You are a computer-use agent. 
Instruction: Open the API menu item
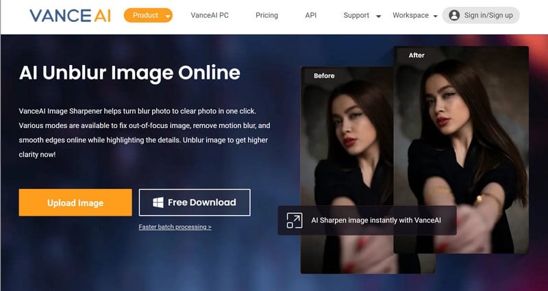coord(311,15)
